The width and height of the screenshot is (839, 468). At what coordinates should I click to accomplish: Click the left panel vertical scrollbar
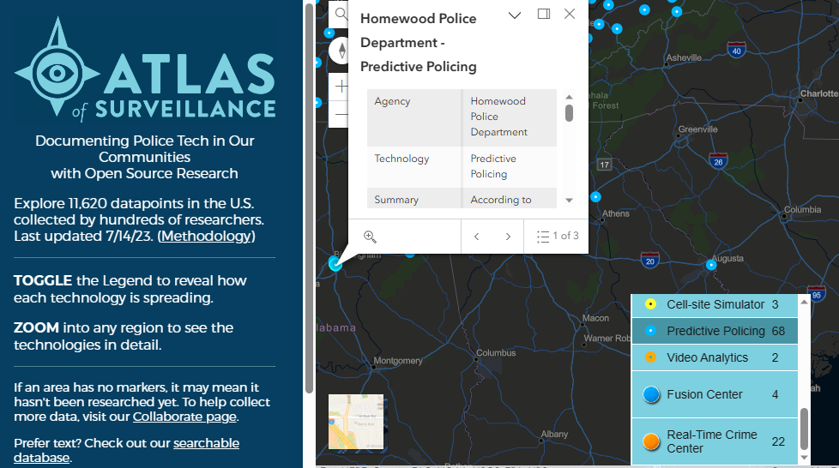coord(310,198)
